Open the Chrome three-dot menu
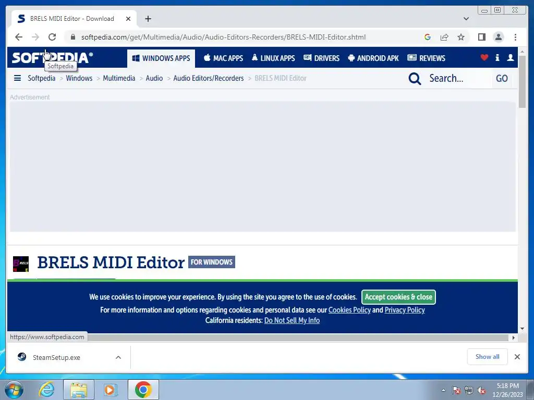The image size is (534, 400). (x=515, y=37)
